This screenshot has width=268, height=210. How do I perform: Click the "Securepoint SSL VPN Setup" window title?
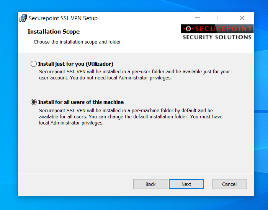click(63, 18)
